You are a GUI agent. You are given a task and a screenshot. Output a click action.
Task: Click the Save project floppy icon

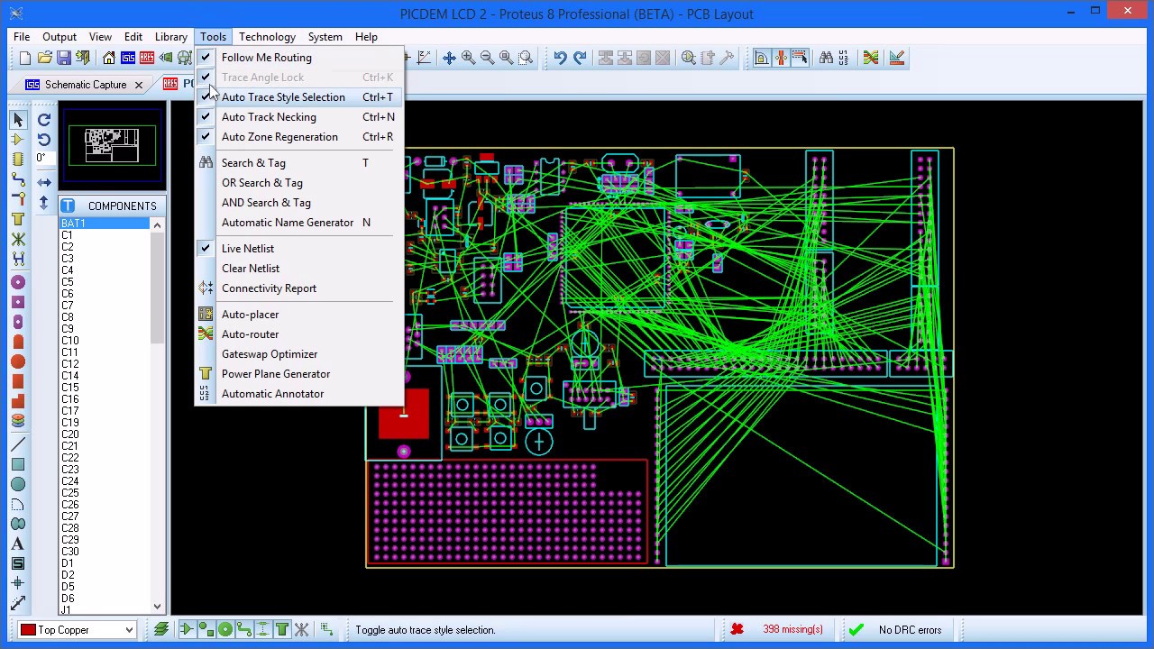pyautogui.click(x=63, y=58)
